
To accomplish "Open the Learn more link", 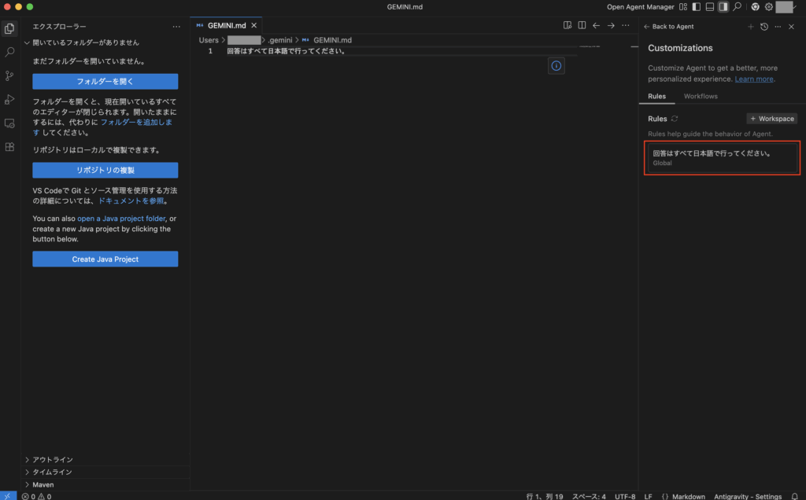I will point(754,79).
